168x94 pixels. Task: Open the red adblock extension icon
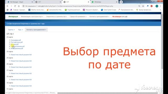[x=151, y=6]
